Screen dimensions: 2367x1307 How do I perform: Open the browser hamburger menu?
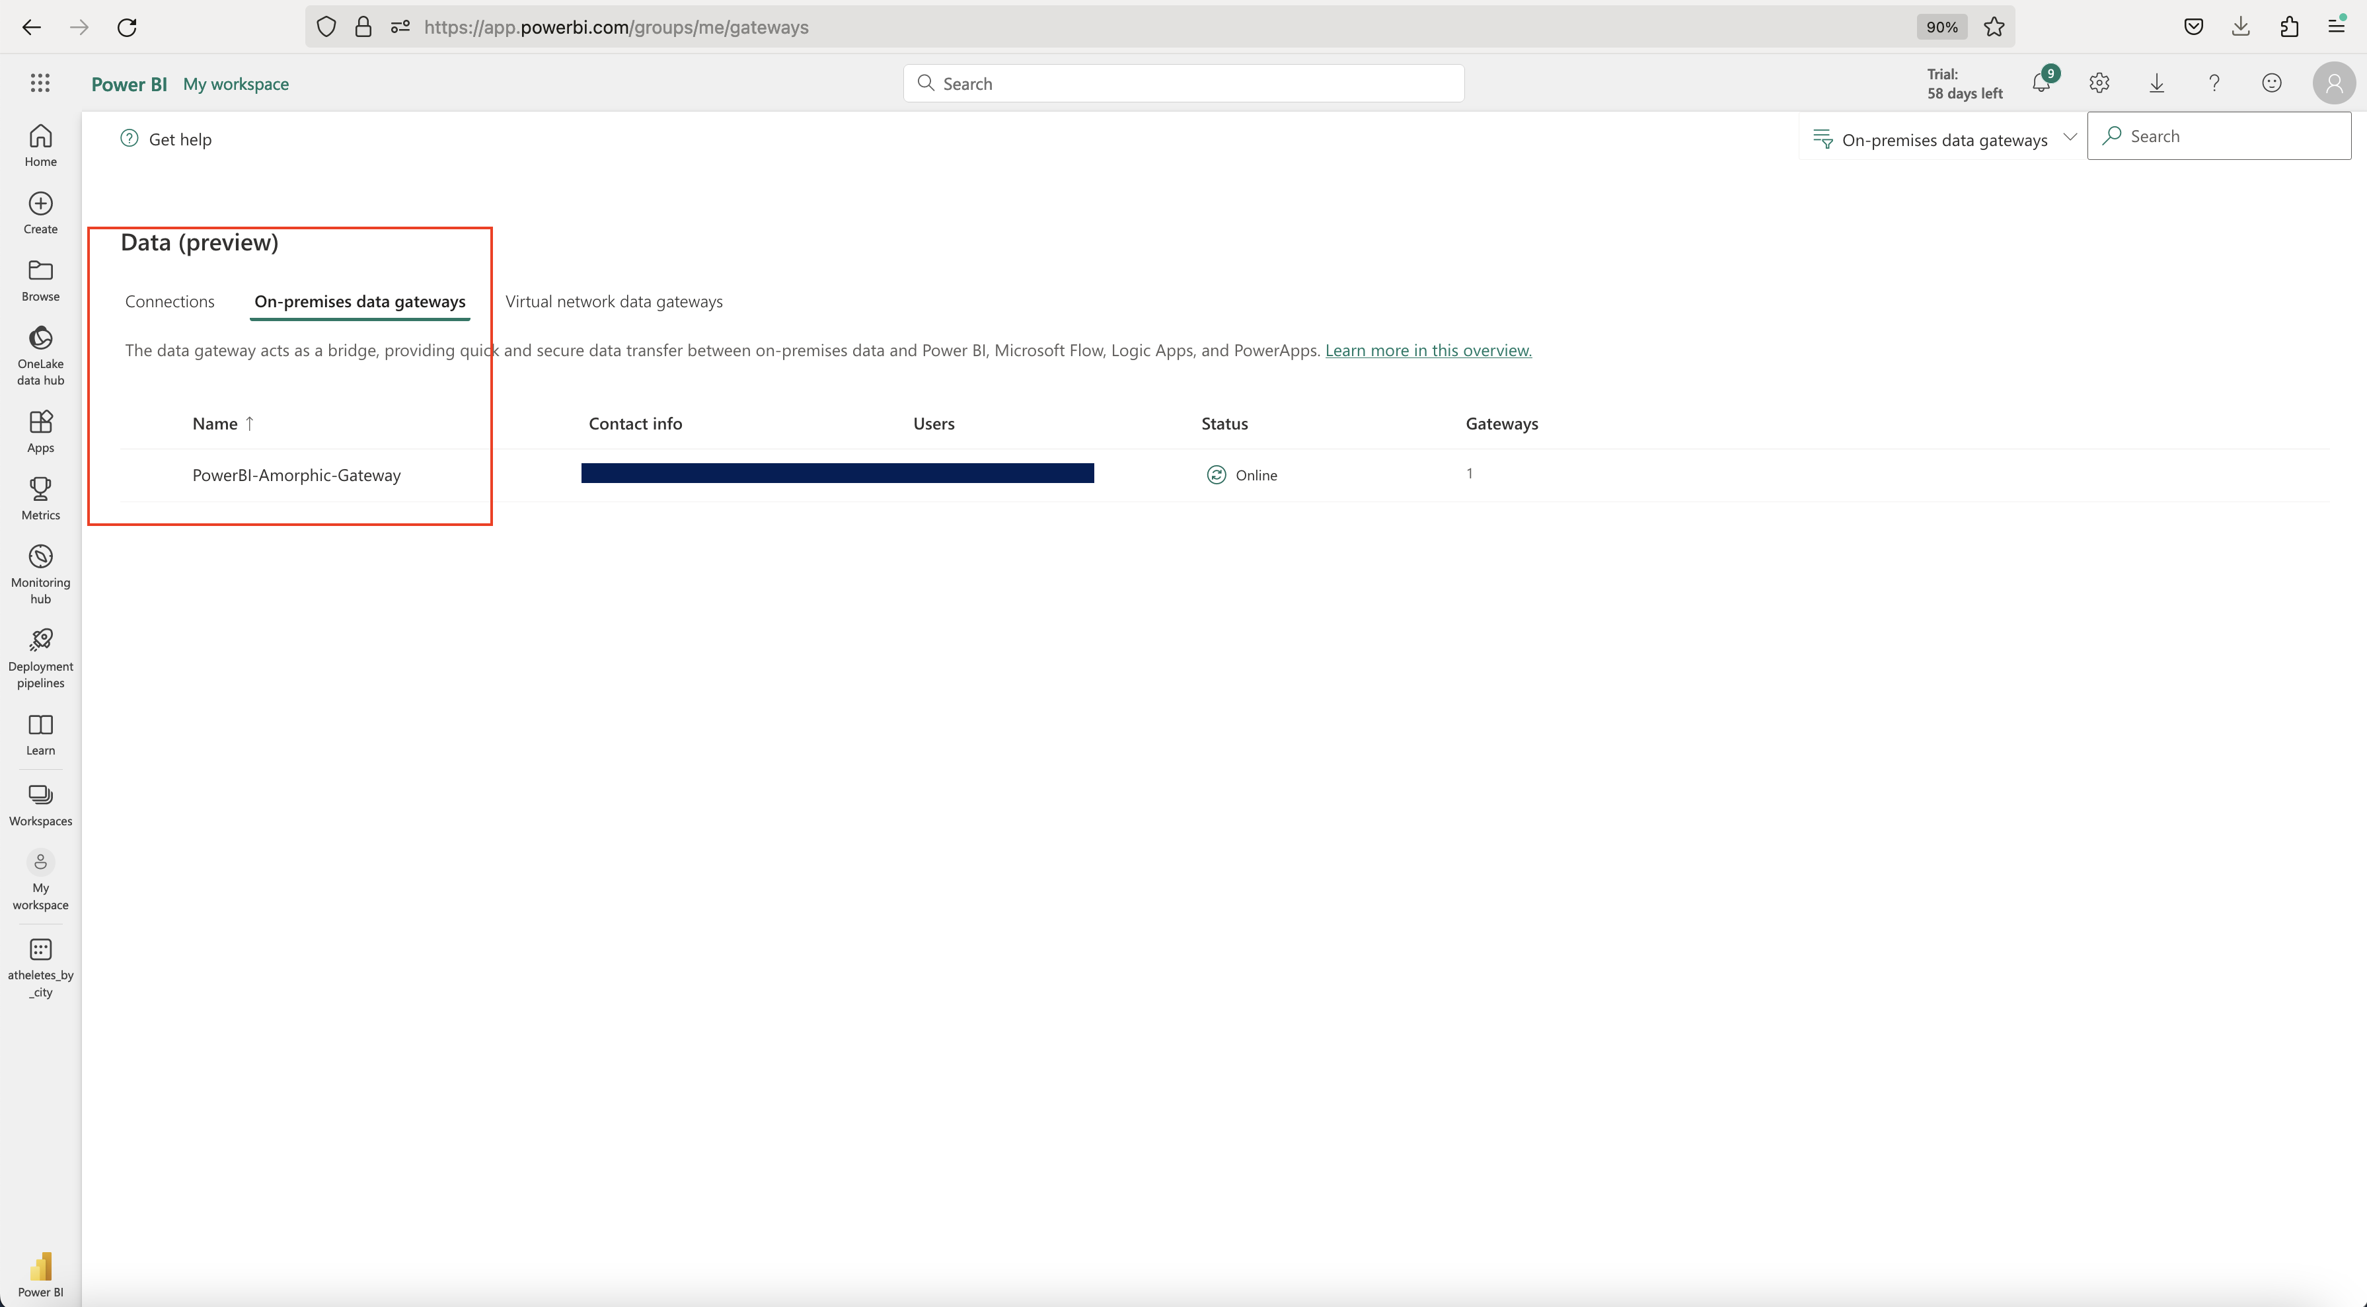pyautogui.click(x=2337, y=26)
